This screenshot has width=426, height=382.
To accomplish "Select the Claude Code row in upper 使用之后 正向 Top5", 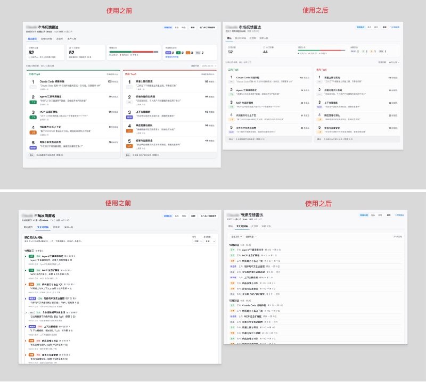I will tap(269, 79).
